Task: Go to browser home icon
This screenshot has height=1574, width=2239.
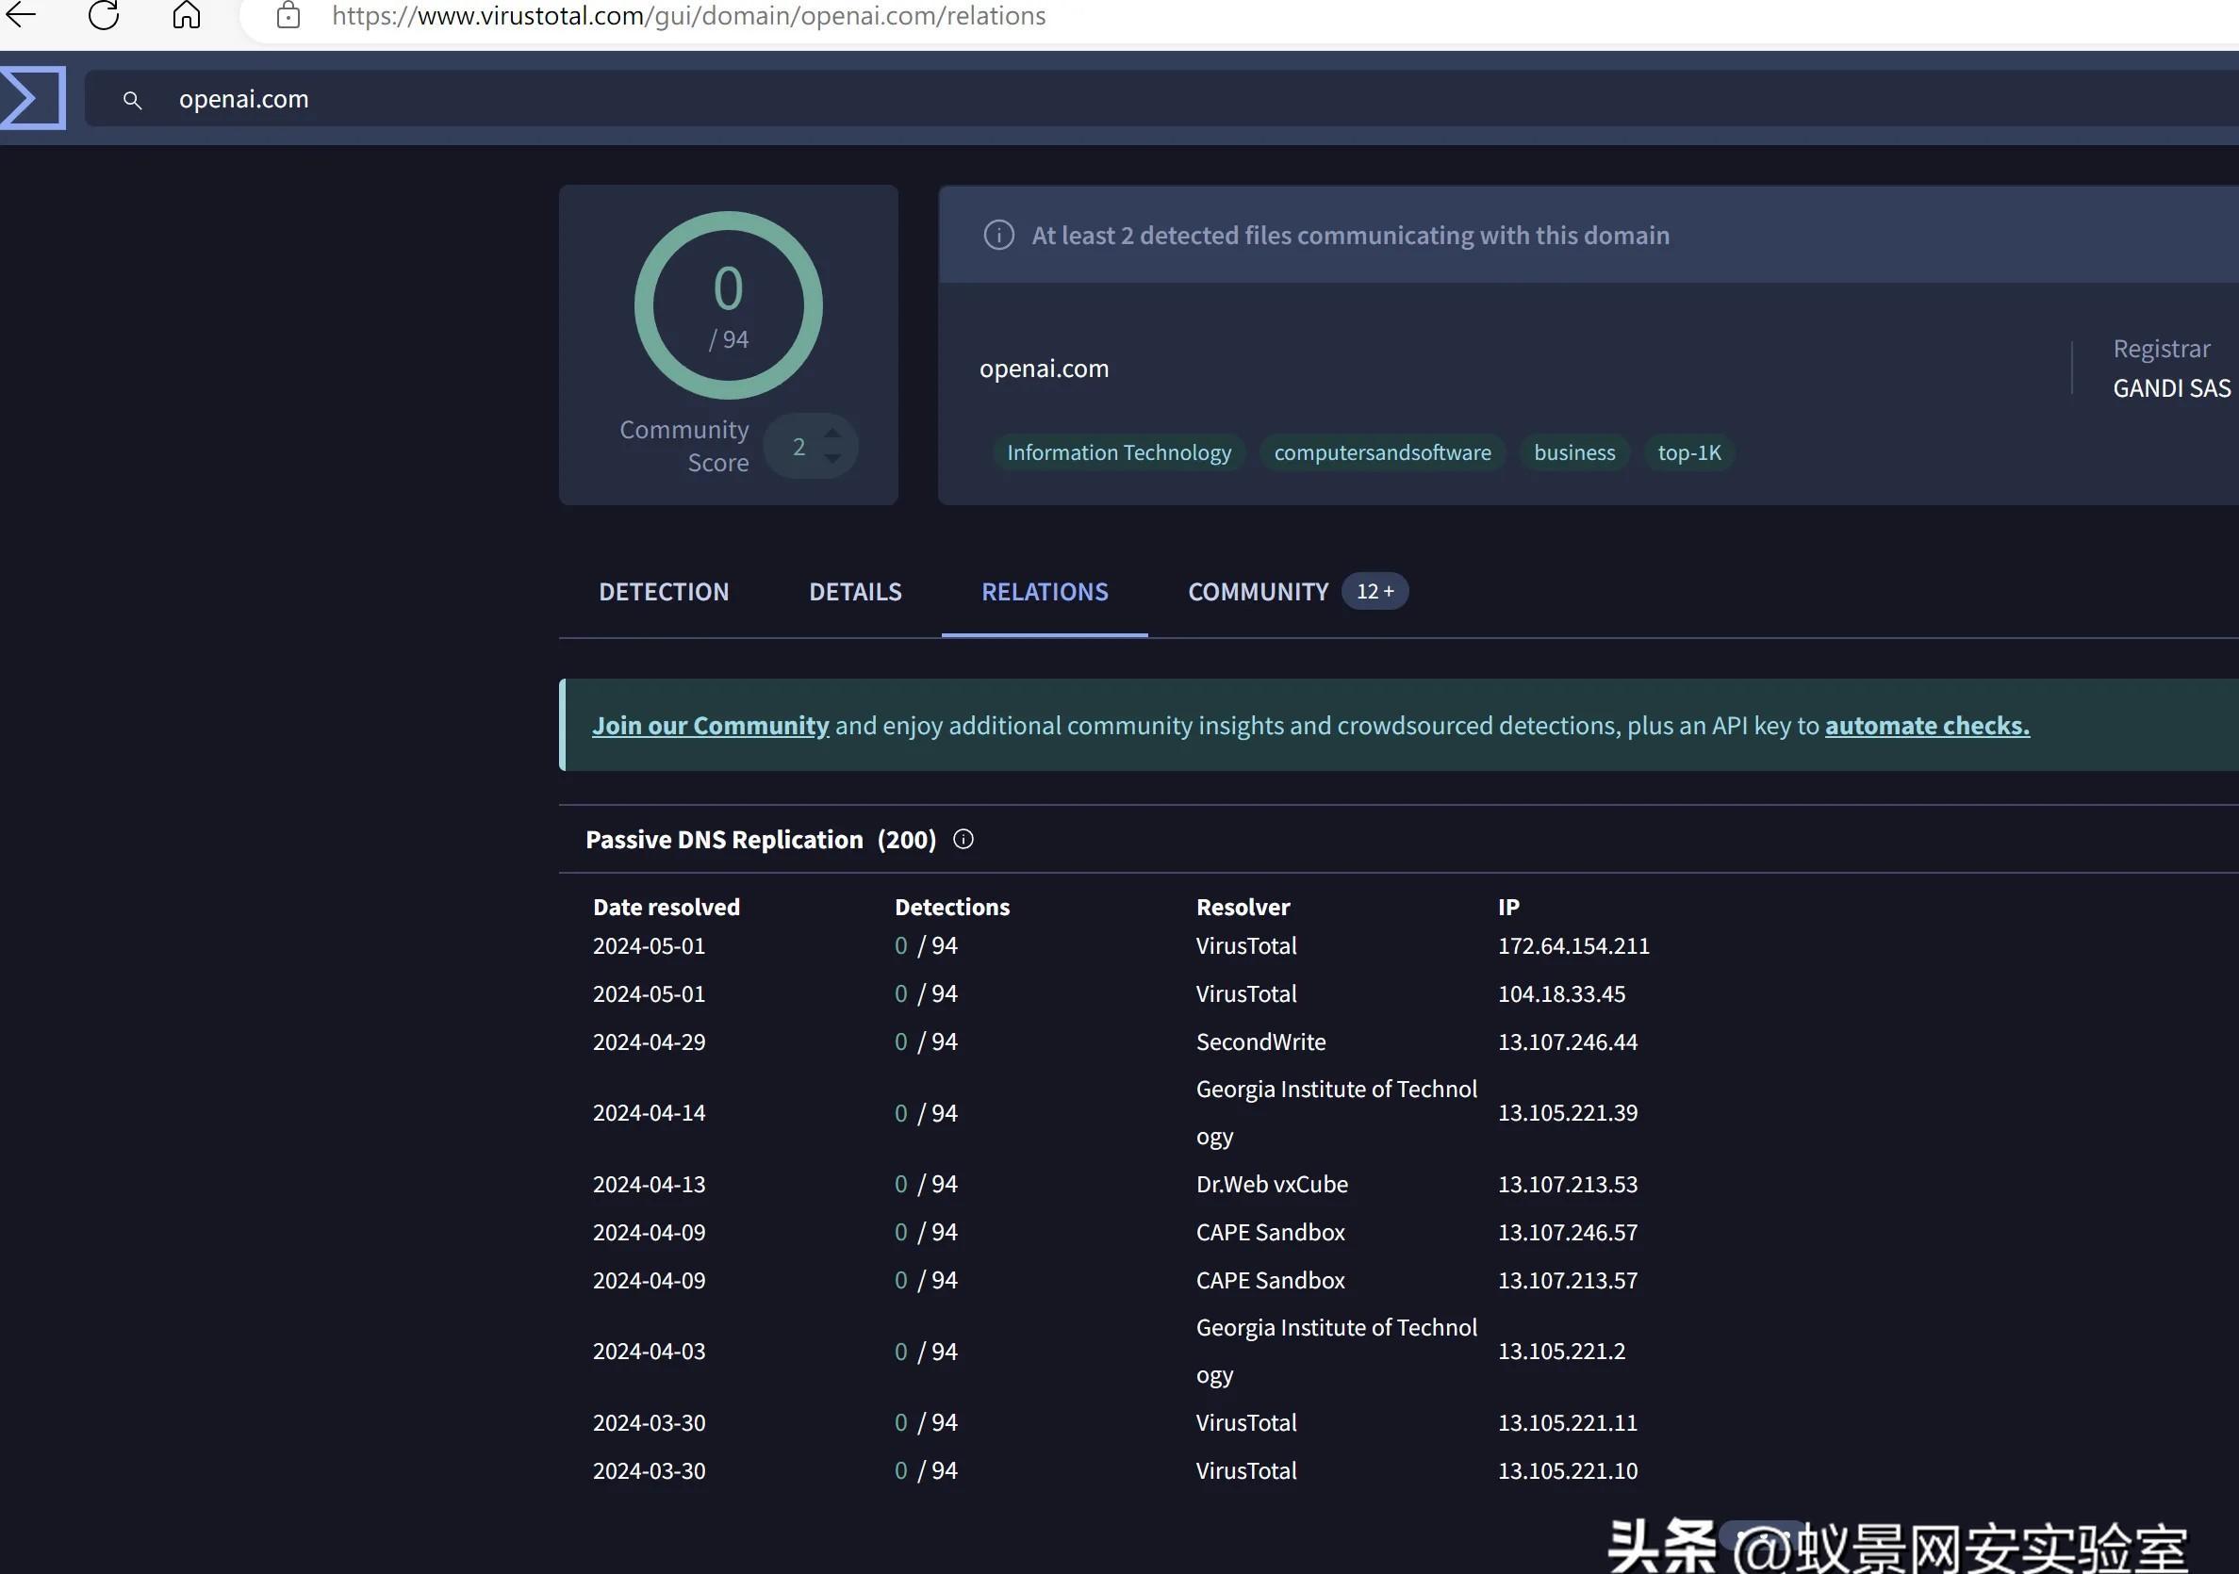Action: 187,15
